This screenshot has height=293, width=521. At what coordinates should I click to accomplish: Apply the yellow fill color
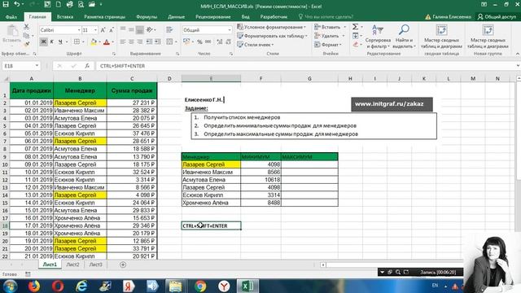coord(94,42)
